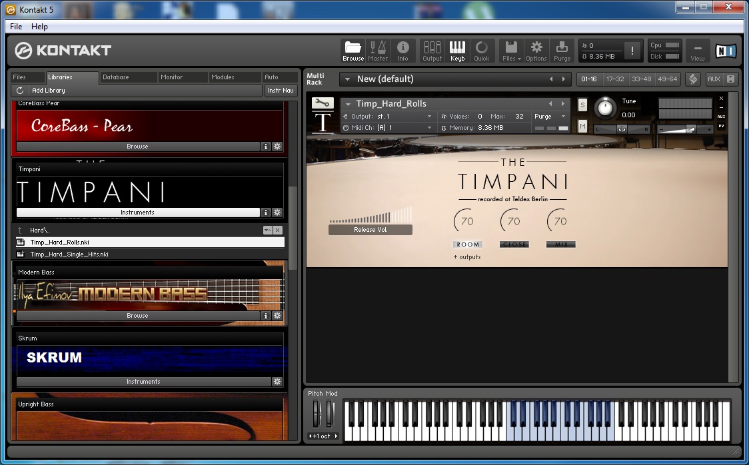Close the Hard folder file list
The image size is (749, 465).
pyautogui.click(x=278, y=230)
